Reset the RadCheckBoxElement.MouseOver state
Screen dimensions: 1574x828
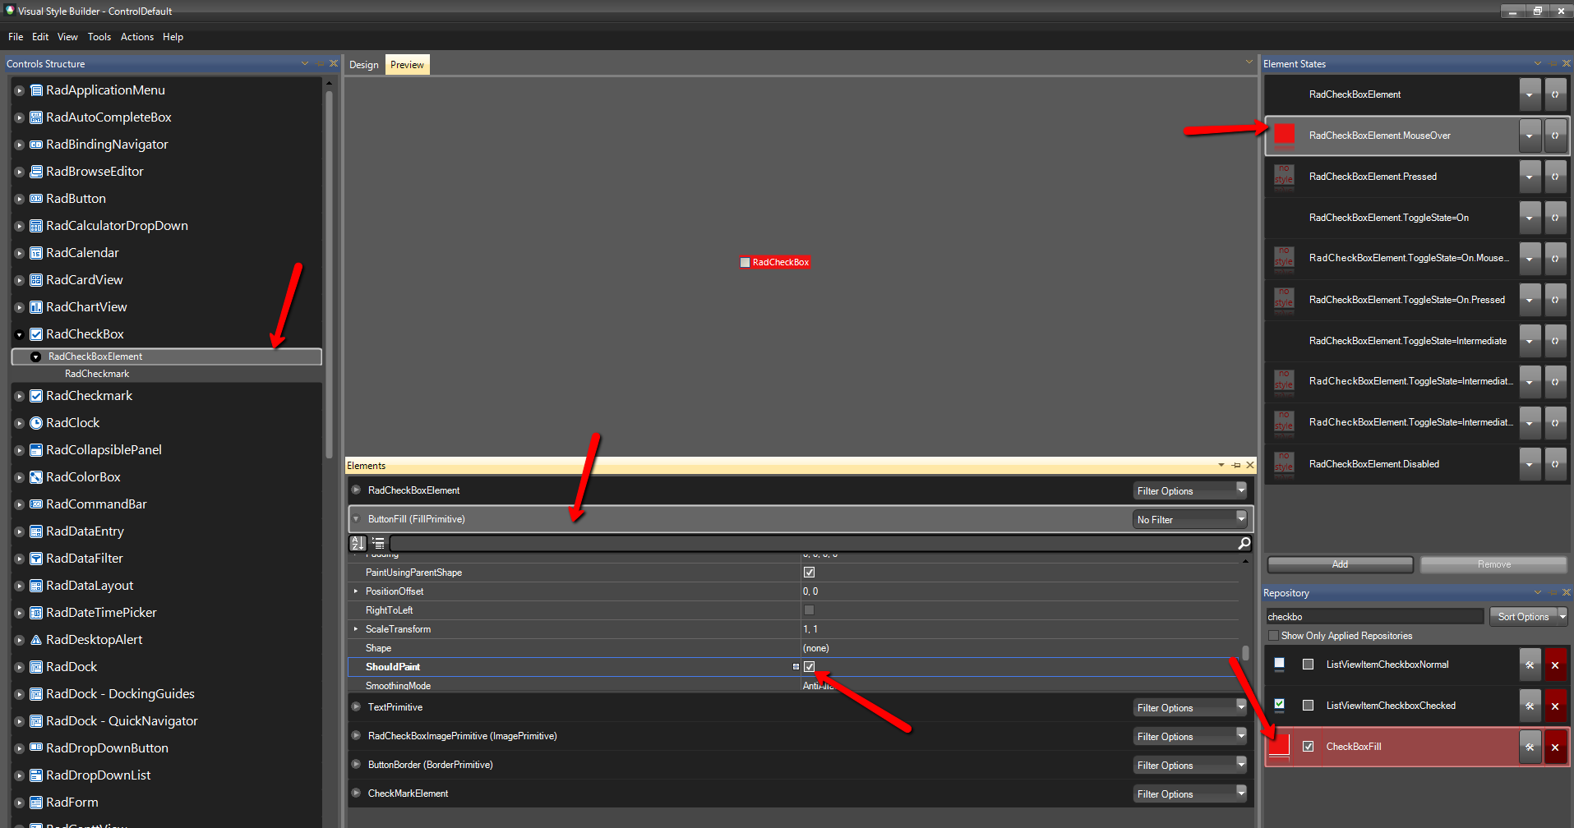pyautogui.click(x=1555, y=136)
